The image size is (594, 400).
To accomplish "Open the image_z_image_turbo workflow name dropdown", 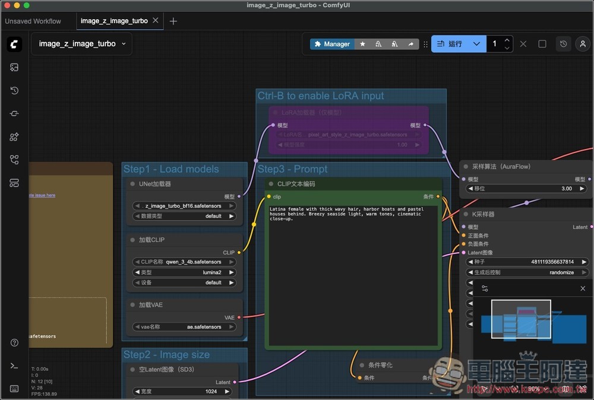I will pyautogui.click(x=124, y=44).
